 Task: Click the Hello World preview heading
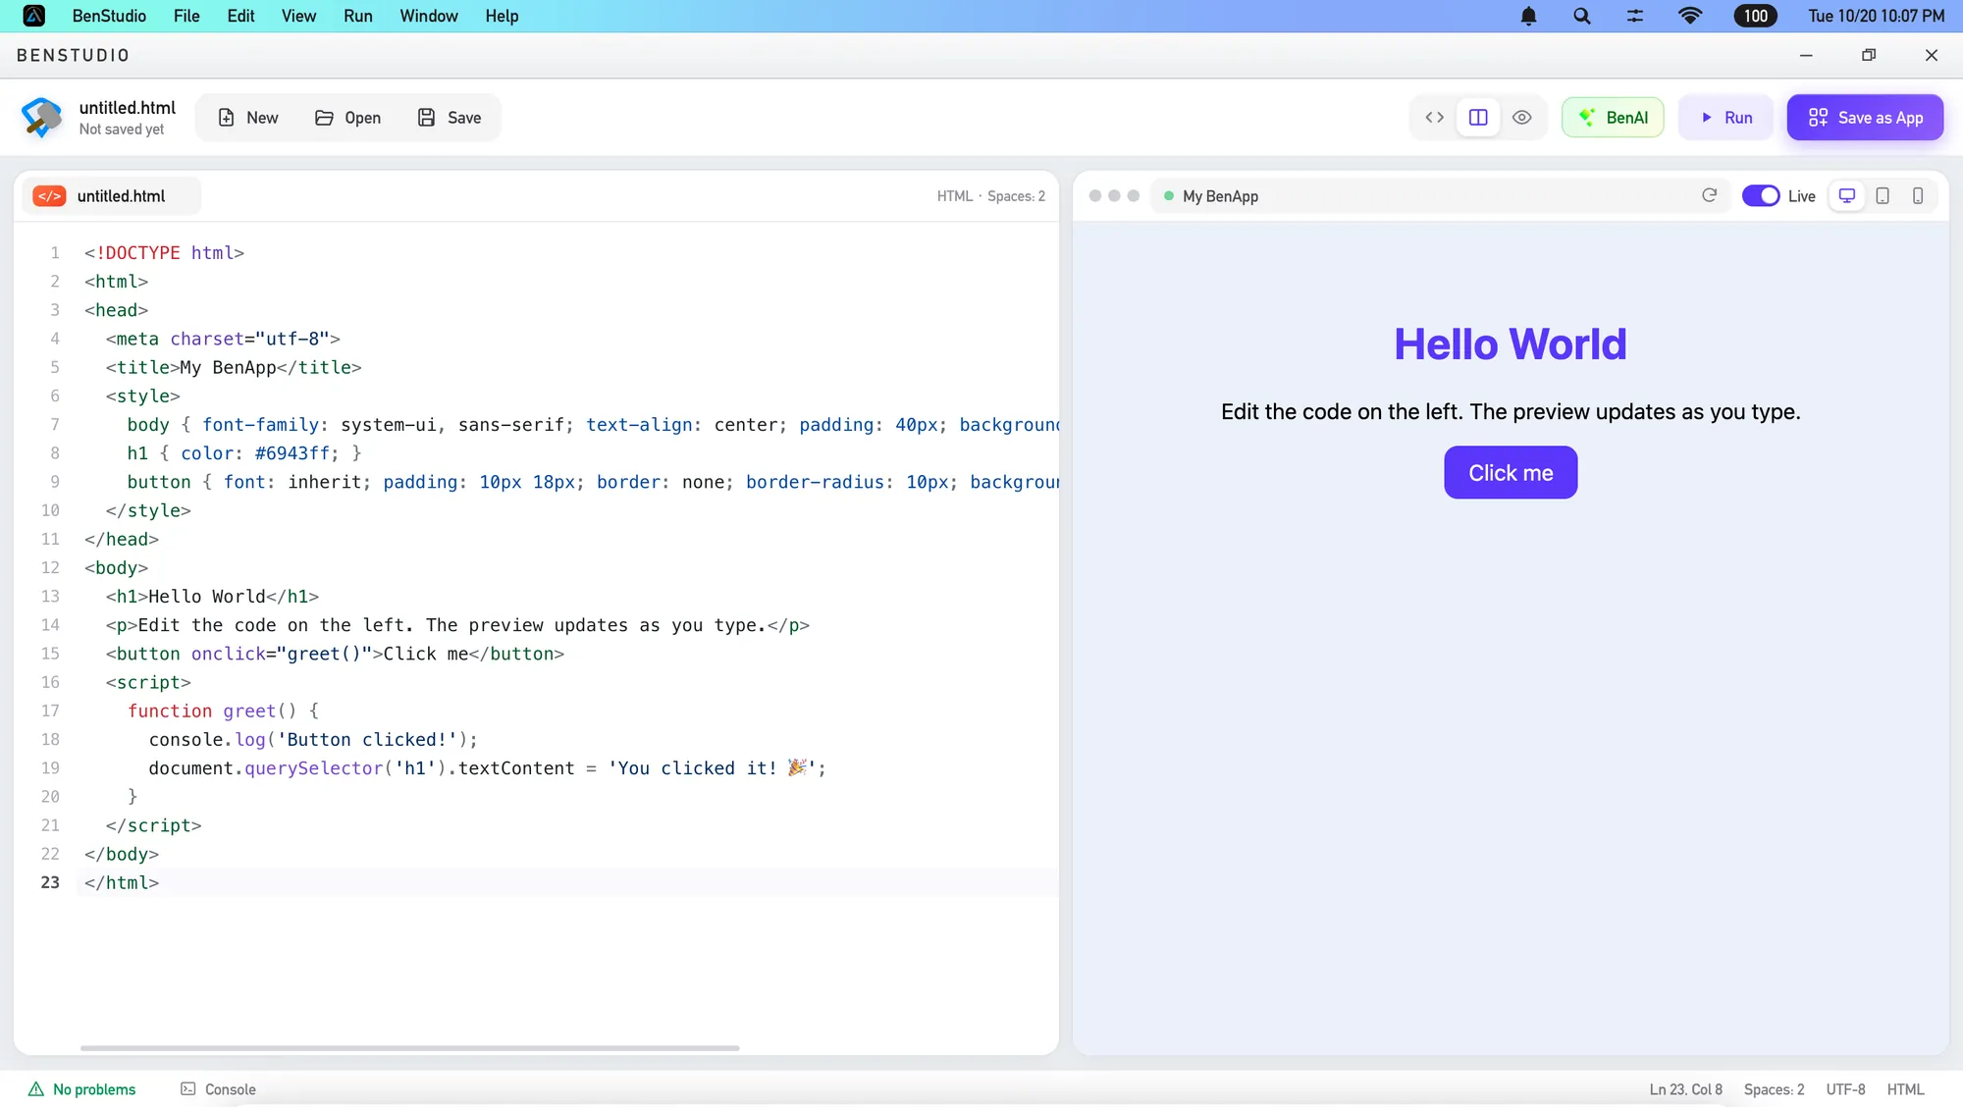(x=1511, y=344)
